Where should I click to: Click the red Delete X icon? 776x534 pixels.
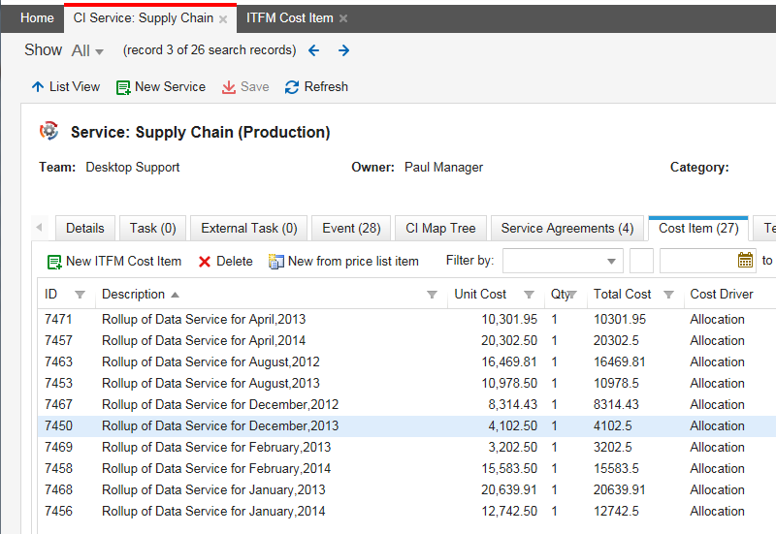205,262
